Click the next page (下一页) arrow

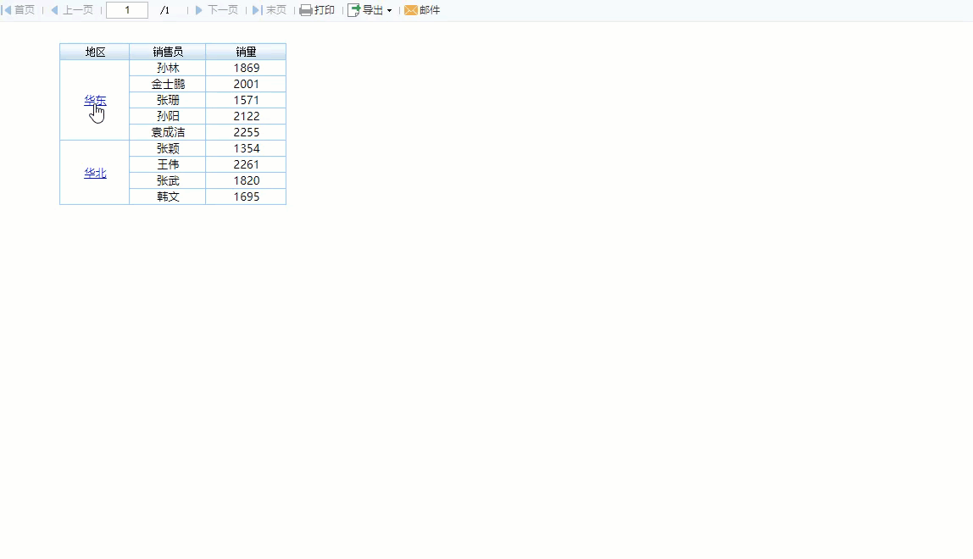(x=198, y=10)
